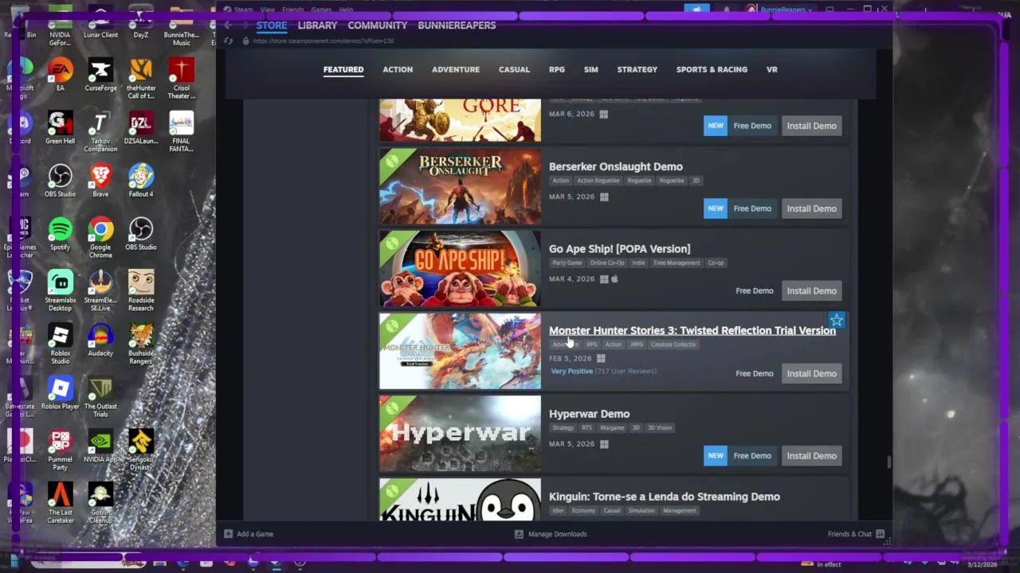The height and width of the screenshot is (573, 1020).
Task: Open Kinguin: Torne-se a Lenda do Streaming Demo
Action: coord(664,497)
